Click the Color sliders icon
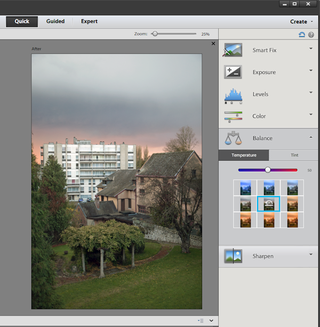 coord(233,116)
